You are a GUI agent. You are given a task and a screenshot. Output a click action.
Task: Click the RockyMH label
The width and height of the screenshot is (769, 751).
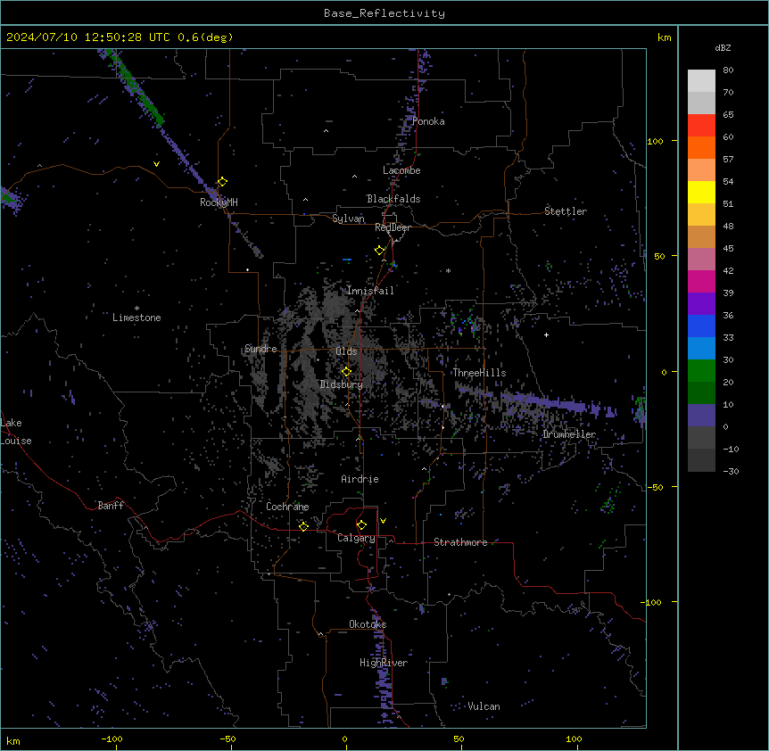219,202
